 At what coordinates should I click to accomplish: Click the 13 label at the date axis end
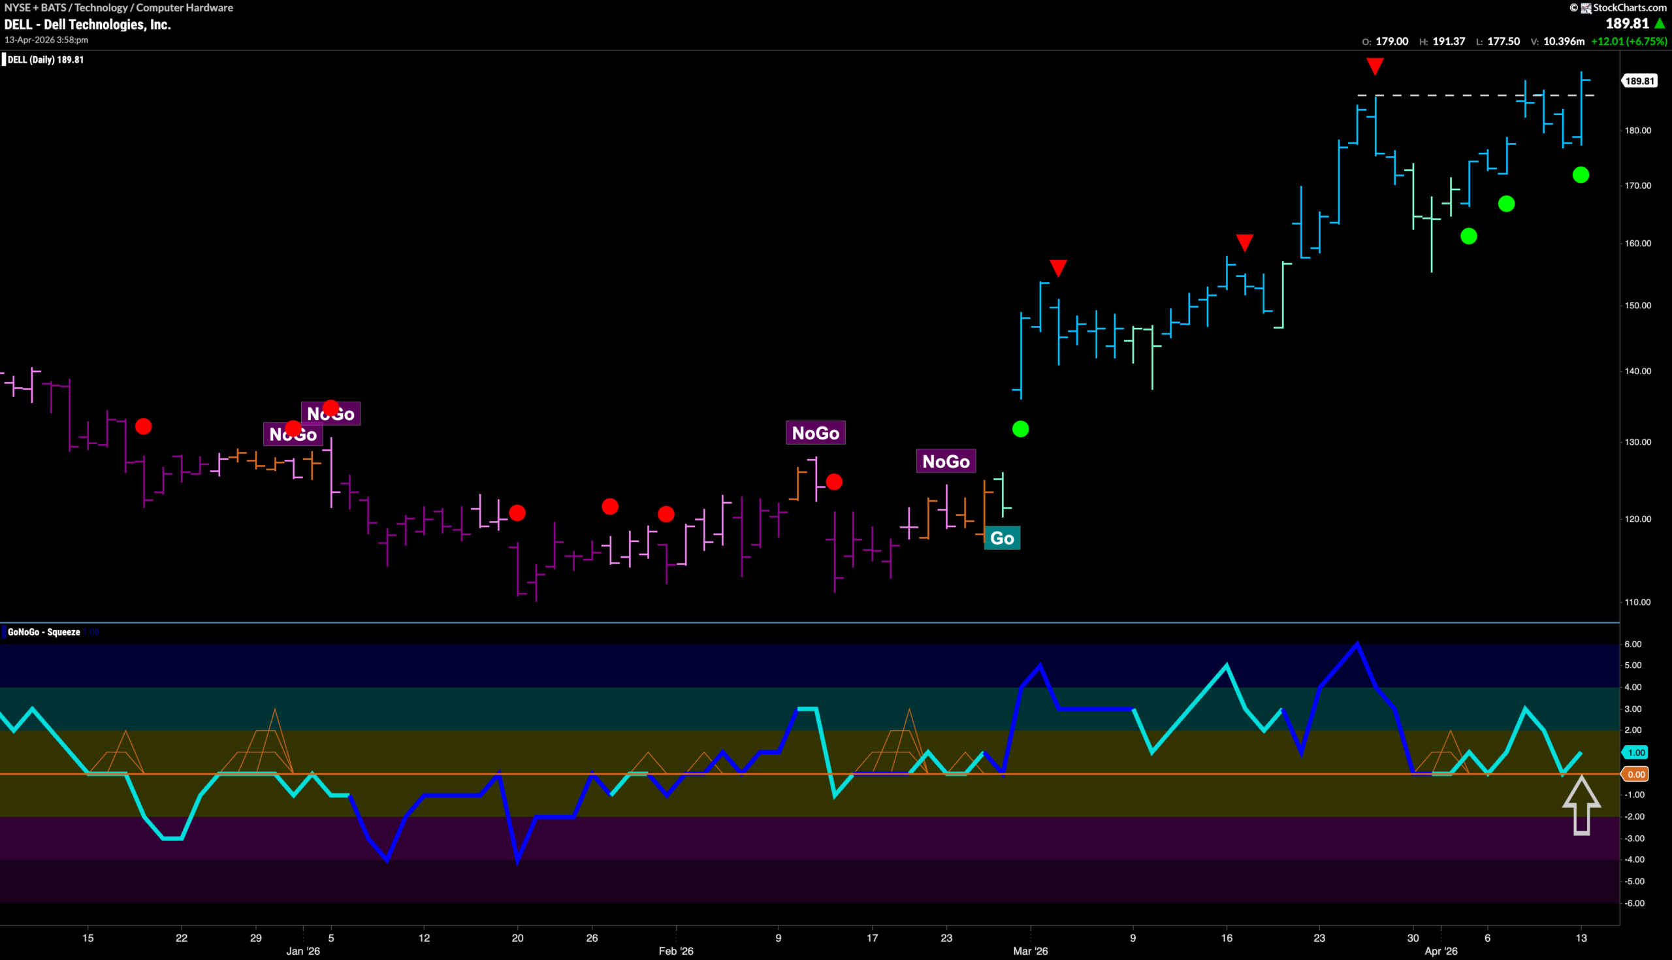click(x=1581, y=938)
